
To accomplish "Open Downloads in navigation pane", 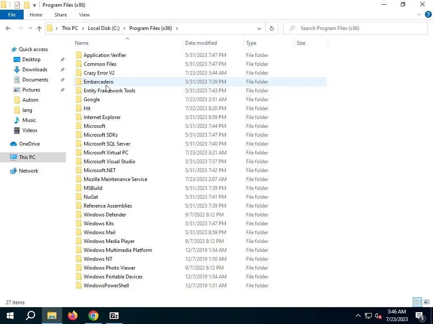I will point(35,70).
